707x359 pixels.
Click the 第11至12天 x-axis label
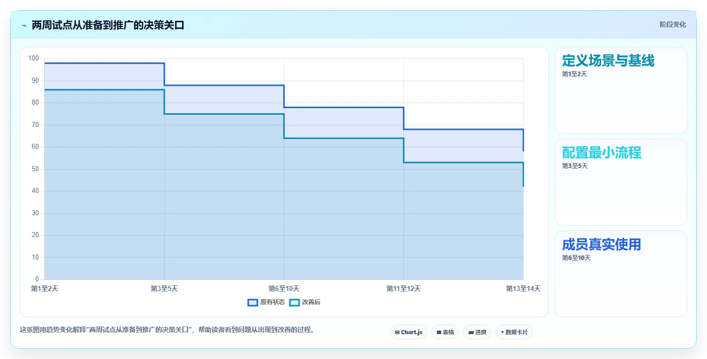point(404,288)
